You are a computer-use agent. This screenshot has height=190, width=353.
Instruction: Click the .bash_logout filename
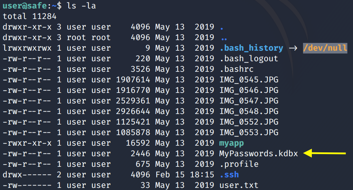[248, 59]
